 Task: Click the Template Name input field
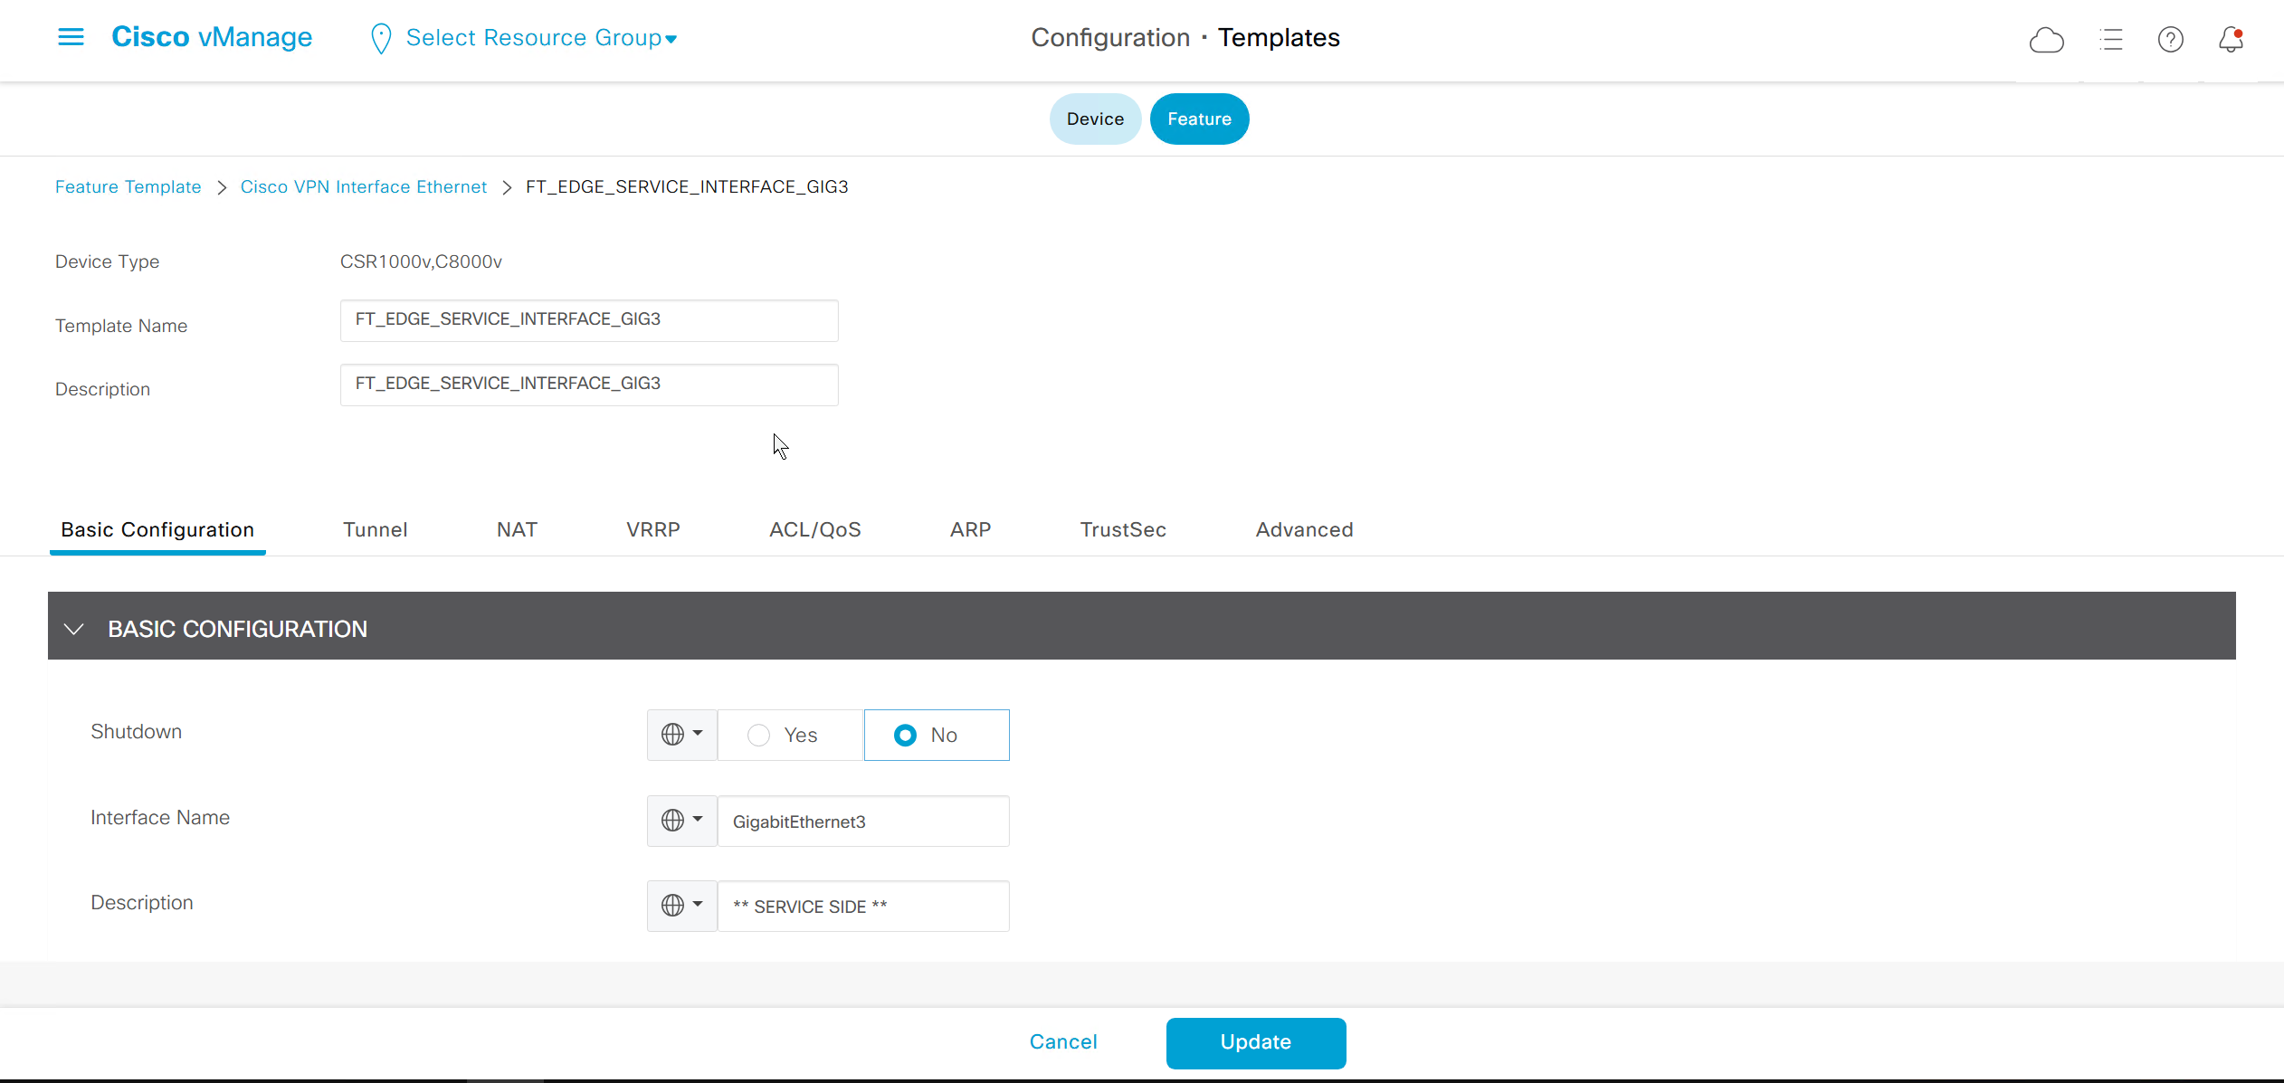588,320
